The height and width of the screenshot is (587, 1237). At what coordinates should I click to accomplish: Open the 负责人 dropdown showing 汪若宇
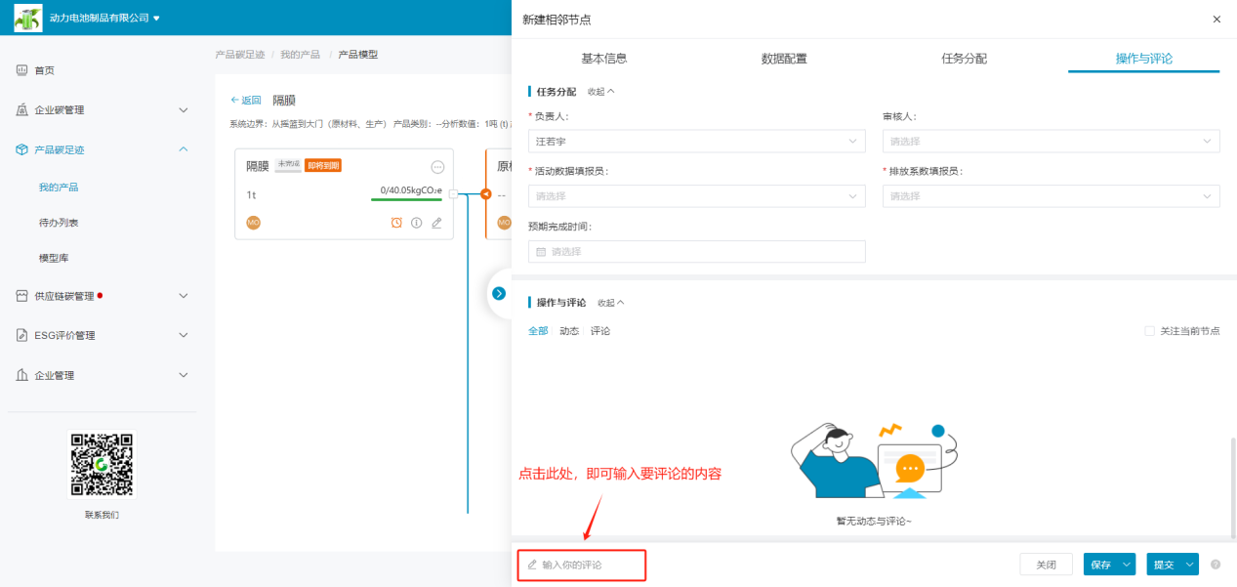(696, 142)
